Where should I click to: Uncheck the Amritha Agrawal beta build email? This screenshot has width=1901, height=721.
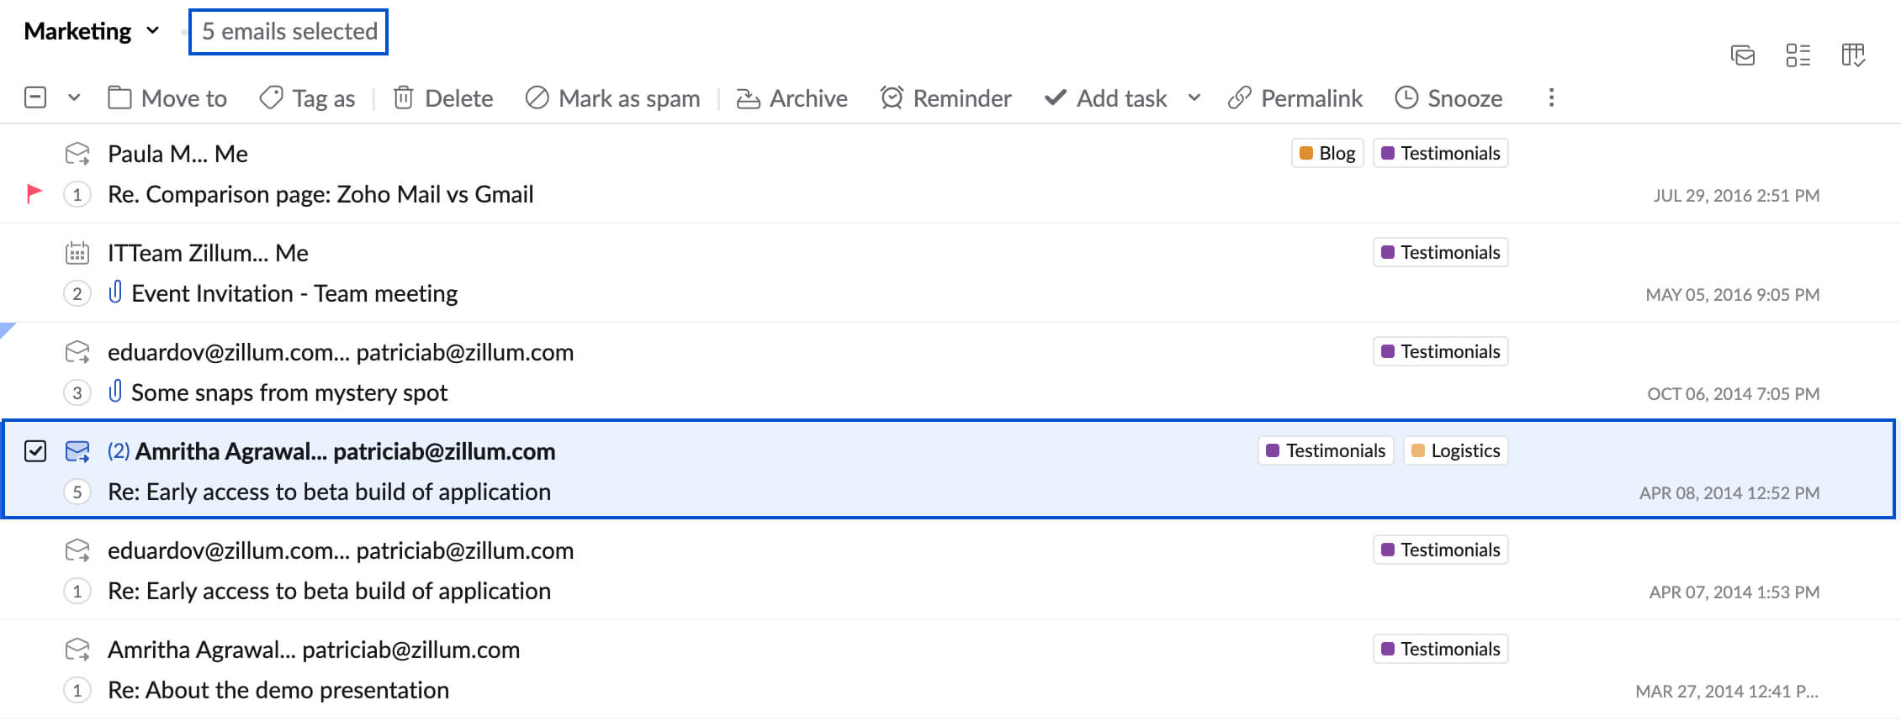click(x=35, y=451)
